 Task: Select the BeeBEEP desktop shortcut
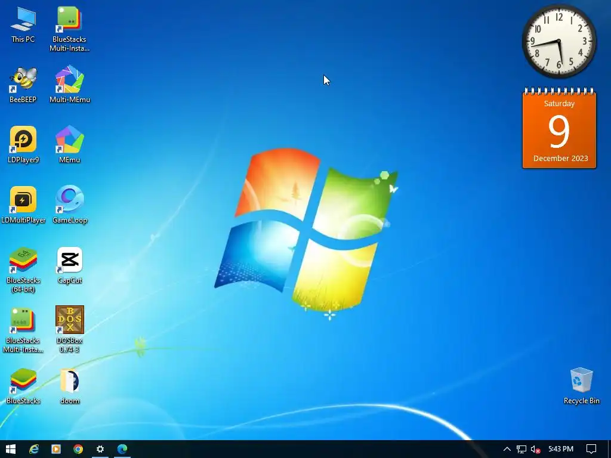[x=23, y=85]
